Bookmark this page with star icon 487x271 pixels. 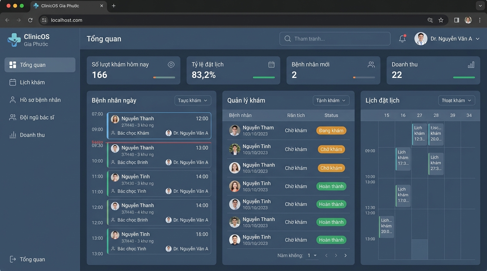coord(441,20)
